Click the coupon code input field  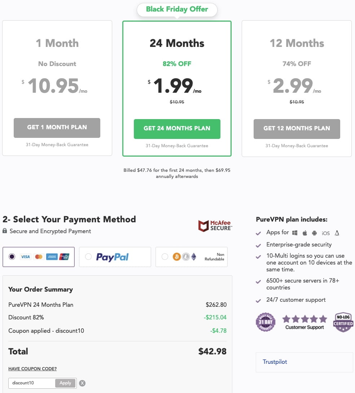click(x=32, y=383)
